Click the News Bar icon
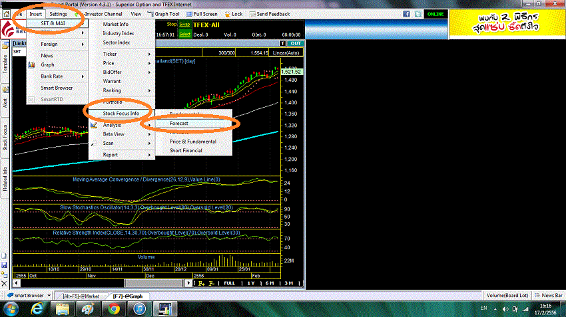The height and width of the screenshot is (317, 566). coord(537,295)
